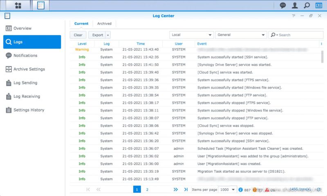This screenshot has height=196, width=327.
Task: Open the user account options icon
Action: tap(295, 5)
